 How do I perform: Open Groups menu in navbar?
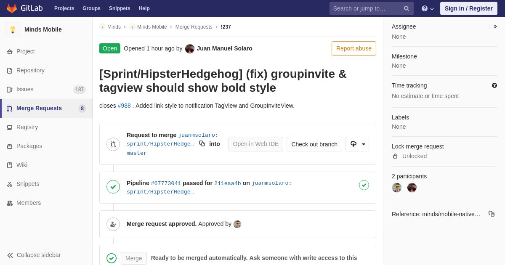click(91, 8)
